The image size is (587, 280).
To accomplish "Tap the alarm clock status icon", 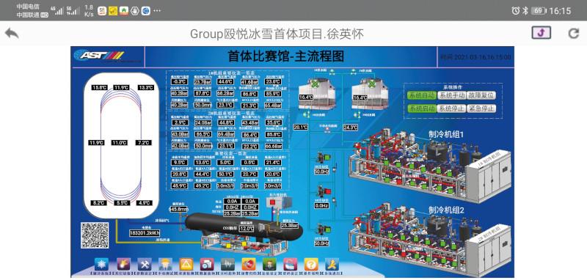I will 516,10.
